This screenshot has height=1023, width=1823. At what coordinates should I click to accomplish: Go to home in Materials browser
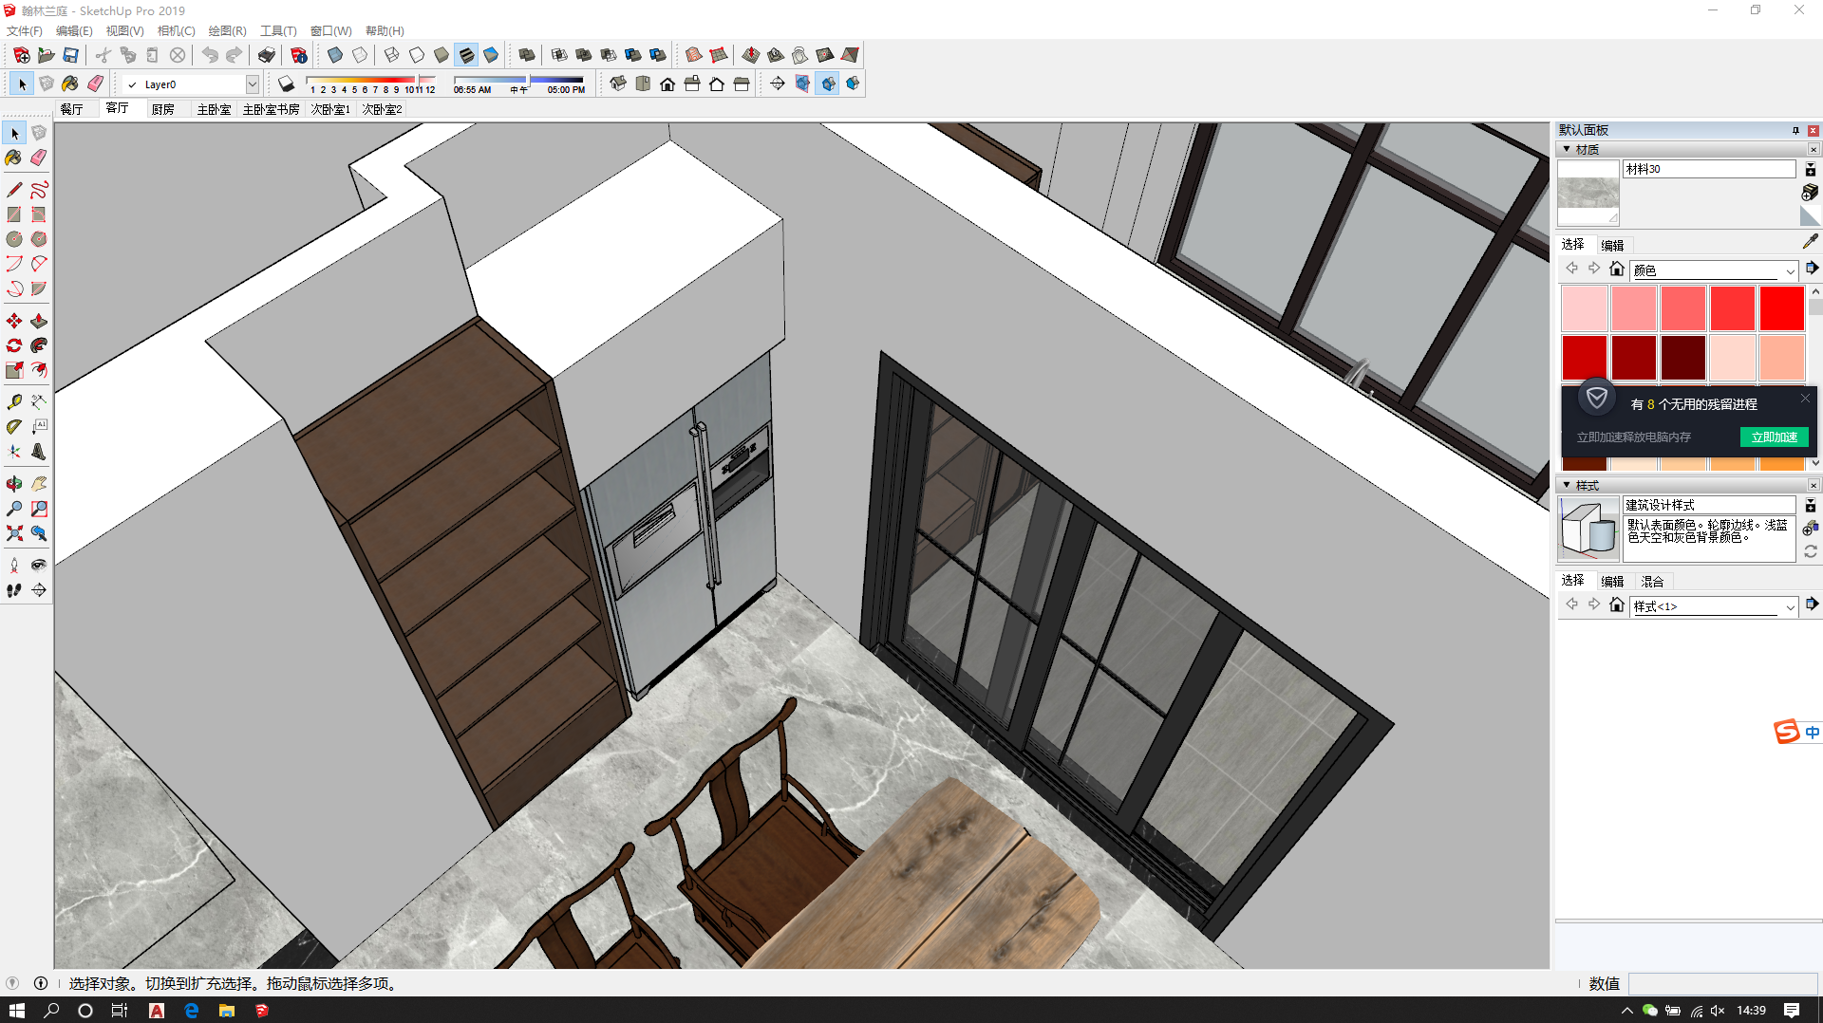pyautogui.click(x=1616, y=269)
